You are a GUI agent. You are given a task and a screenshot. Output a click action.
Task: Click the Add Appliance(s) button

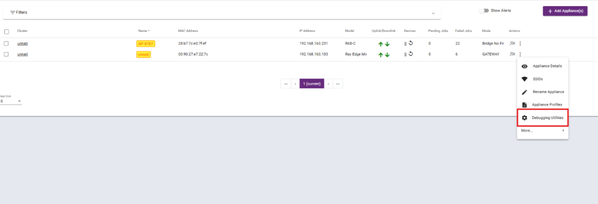click(565, 11)
